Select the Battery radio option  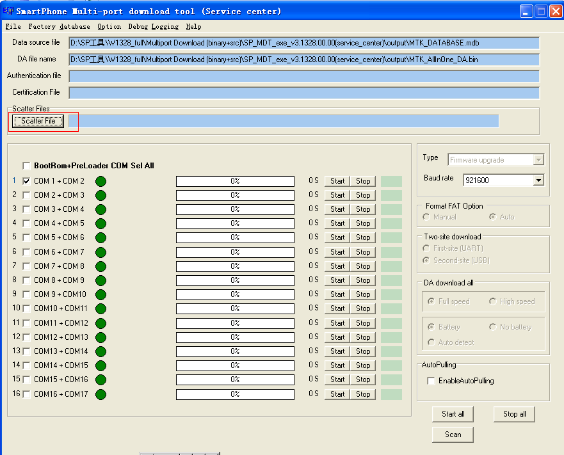pos(431,327)
